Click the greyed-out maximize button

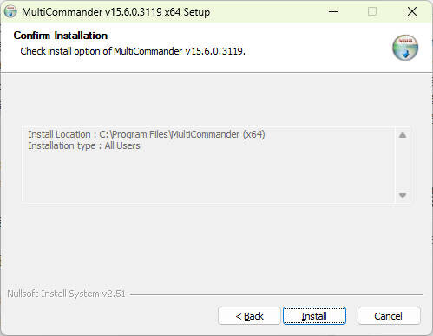[x=372, y=12]
